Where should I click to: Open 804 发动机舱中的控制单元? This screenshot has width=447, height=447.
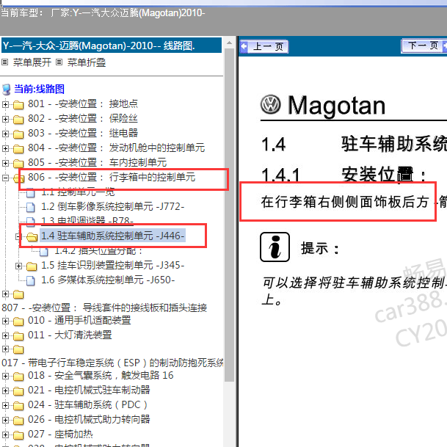pos(116,148)
